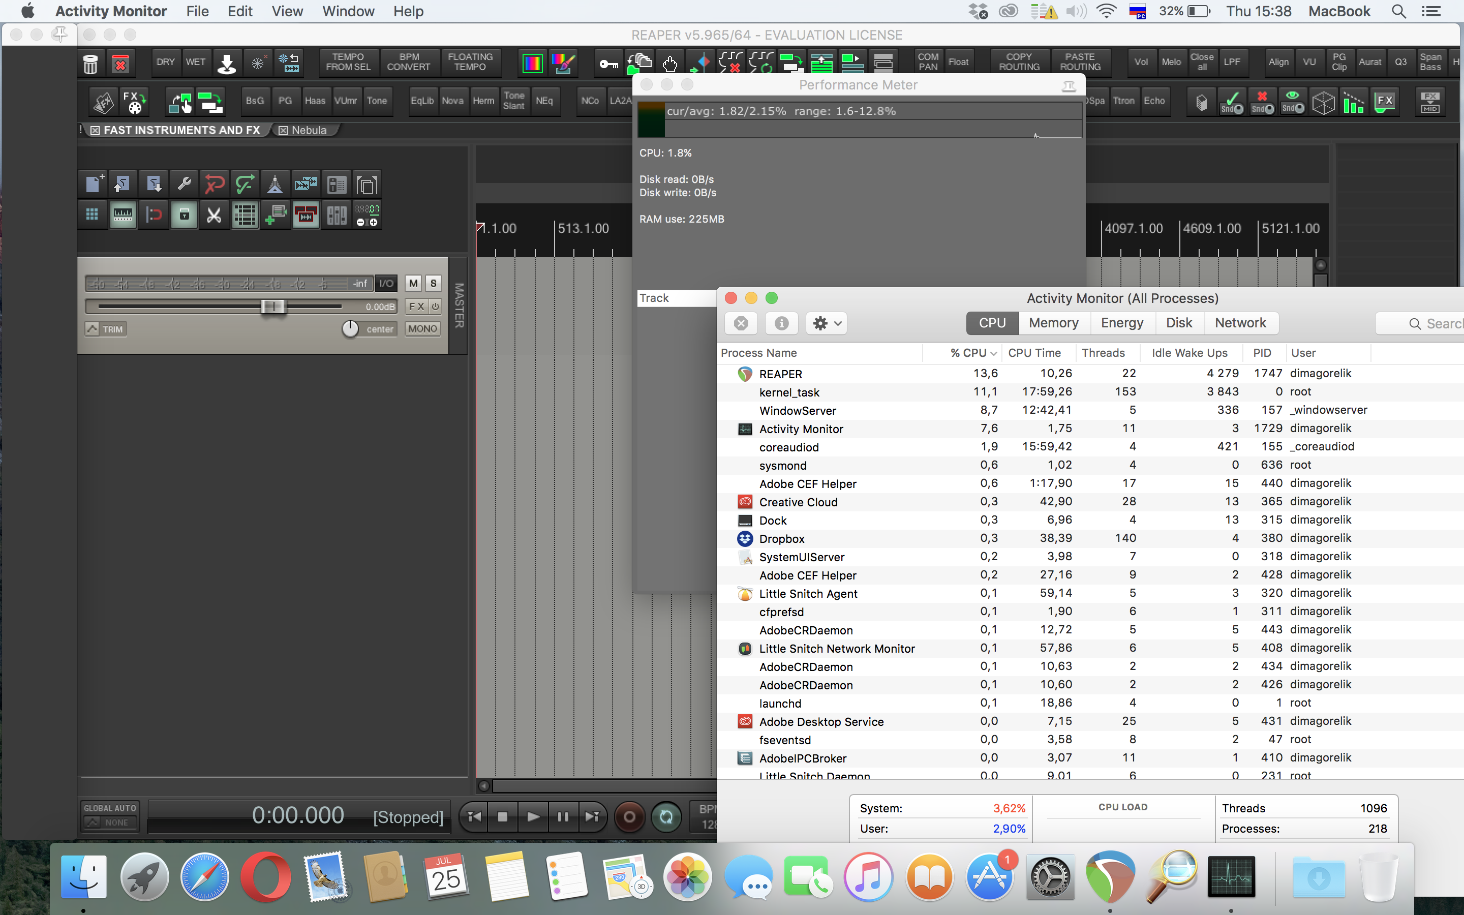Click the metronome icon in toolbar
Image resolution: width=1464 pixels, height=915 pixels.
click(274, 184)
